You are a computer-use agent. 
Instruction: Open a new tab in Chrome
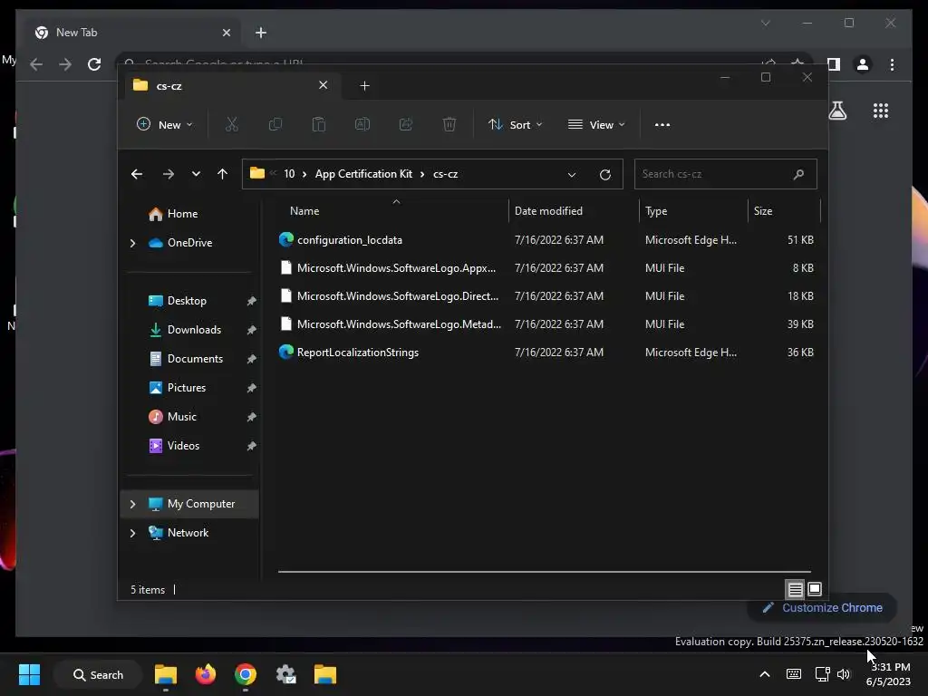coord(261,33)
